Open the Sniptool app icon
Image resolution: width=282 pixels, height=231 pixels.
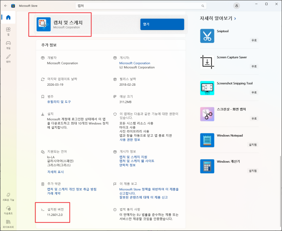pyautogui.click(x=207, y=36)
